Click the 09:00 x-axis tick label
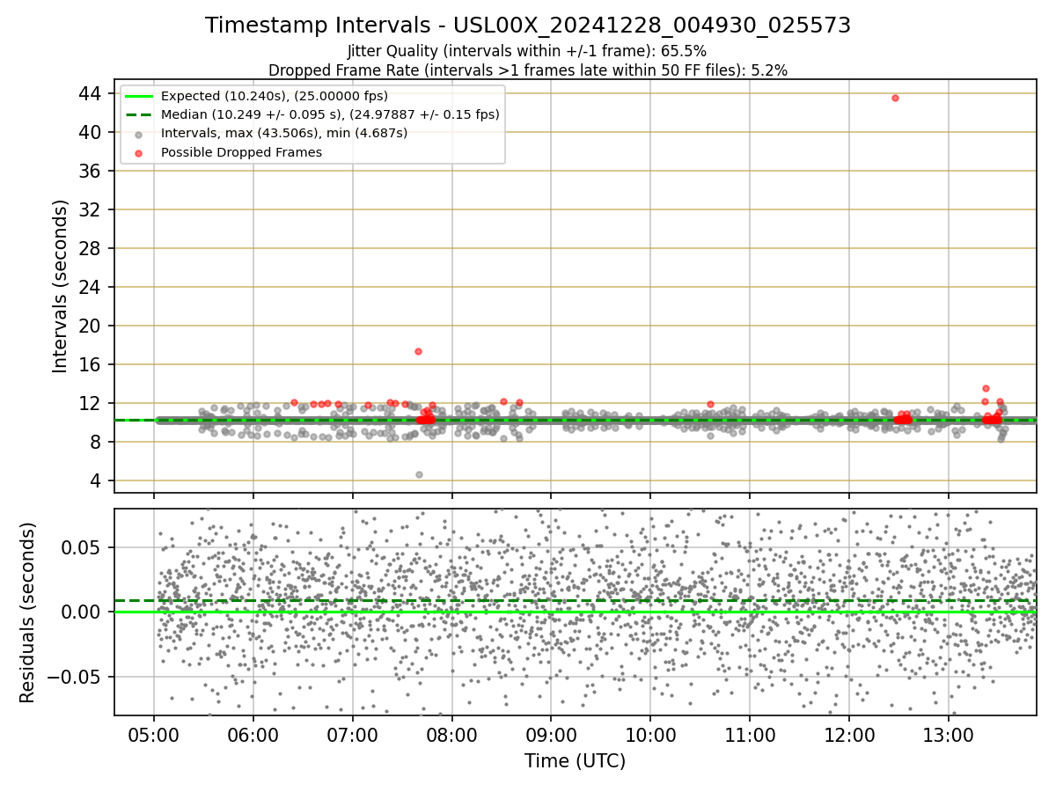 click(x=551, y=735)
